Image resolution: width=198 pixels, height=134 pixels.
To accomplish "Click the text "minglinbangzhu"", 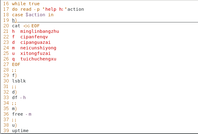I will pos(40,31).
